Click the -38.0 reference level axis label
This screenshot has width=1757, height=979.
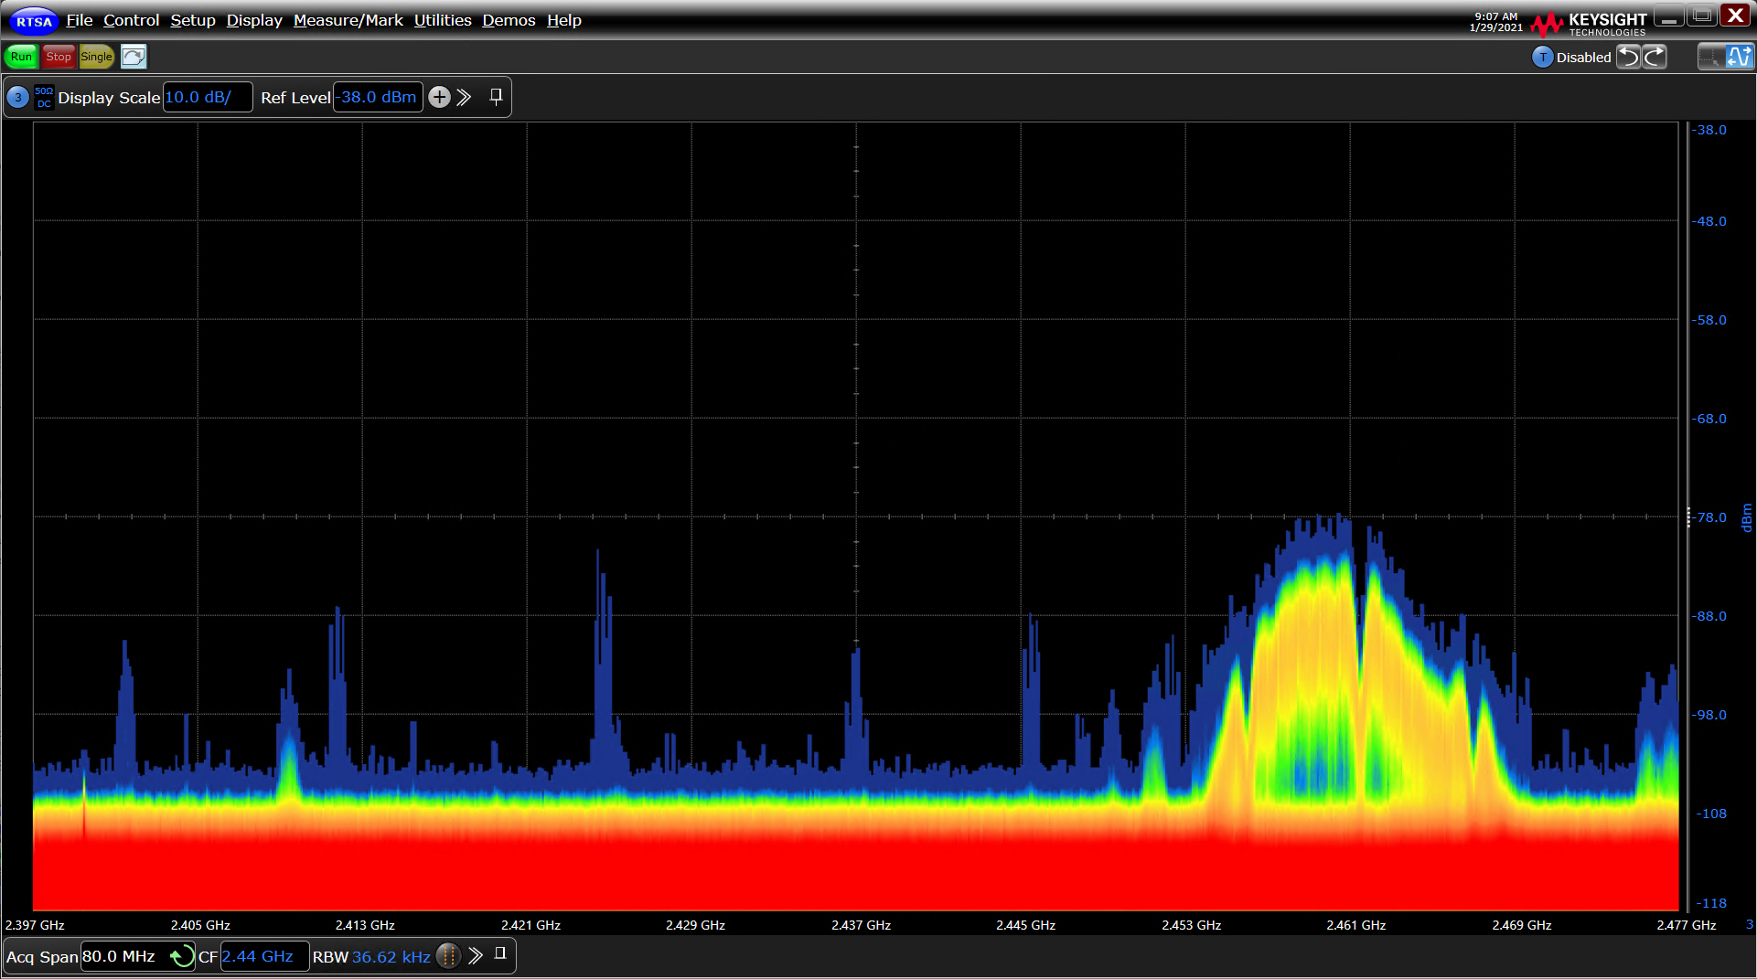point(1709,130)
